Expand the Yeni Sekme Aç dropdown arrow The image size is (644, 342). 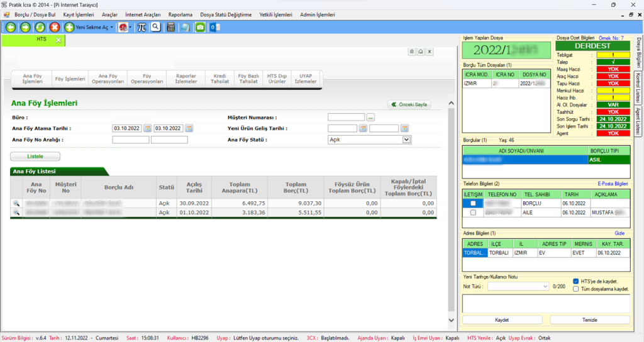pyautogui.click(x=112, y=27)
